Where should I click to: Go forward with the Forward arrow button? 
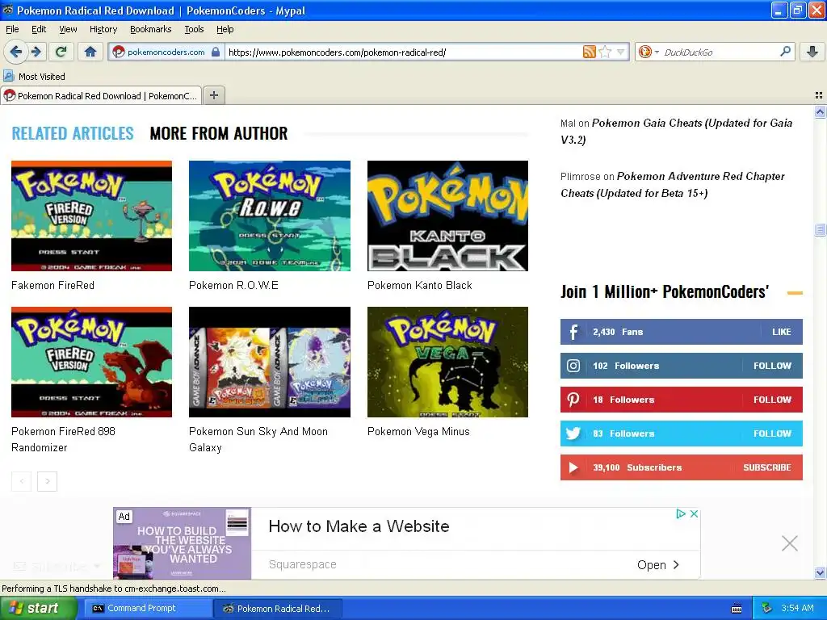36,52
